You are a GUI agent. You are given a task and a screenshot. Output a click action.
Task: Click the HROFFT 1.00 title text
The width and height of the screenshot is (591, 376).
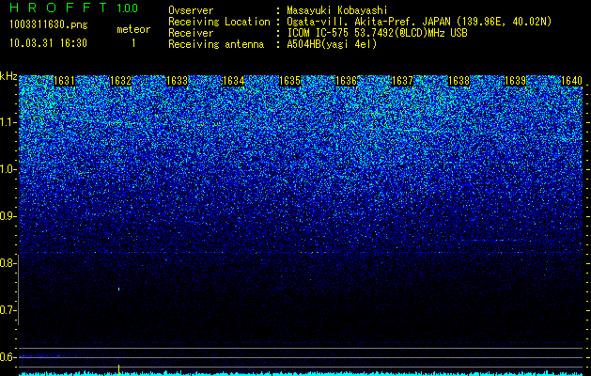coord(74,8)
